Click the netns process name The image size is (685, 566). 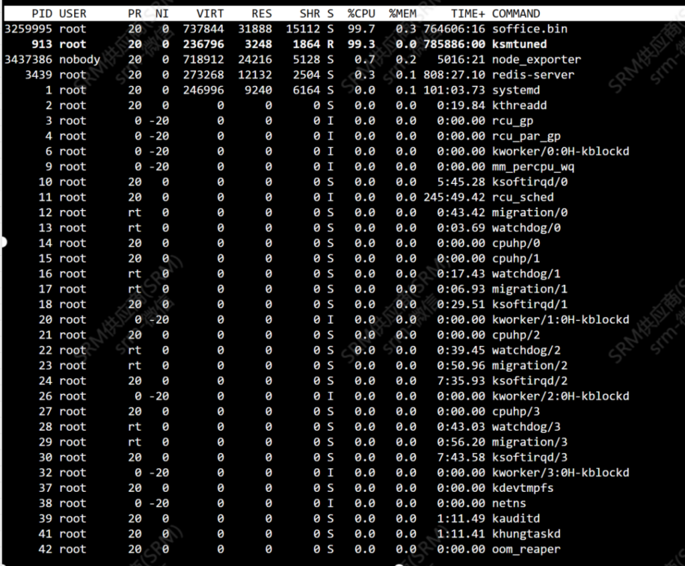[509, 503]
